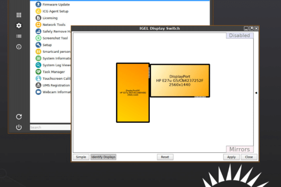Open the list view icon in the sidebar
Image resolution: width=281 pixels, height=187 pixels.
pyautogui.click(x=19, y=36)
